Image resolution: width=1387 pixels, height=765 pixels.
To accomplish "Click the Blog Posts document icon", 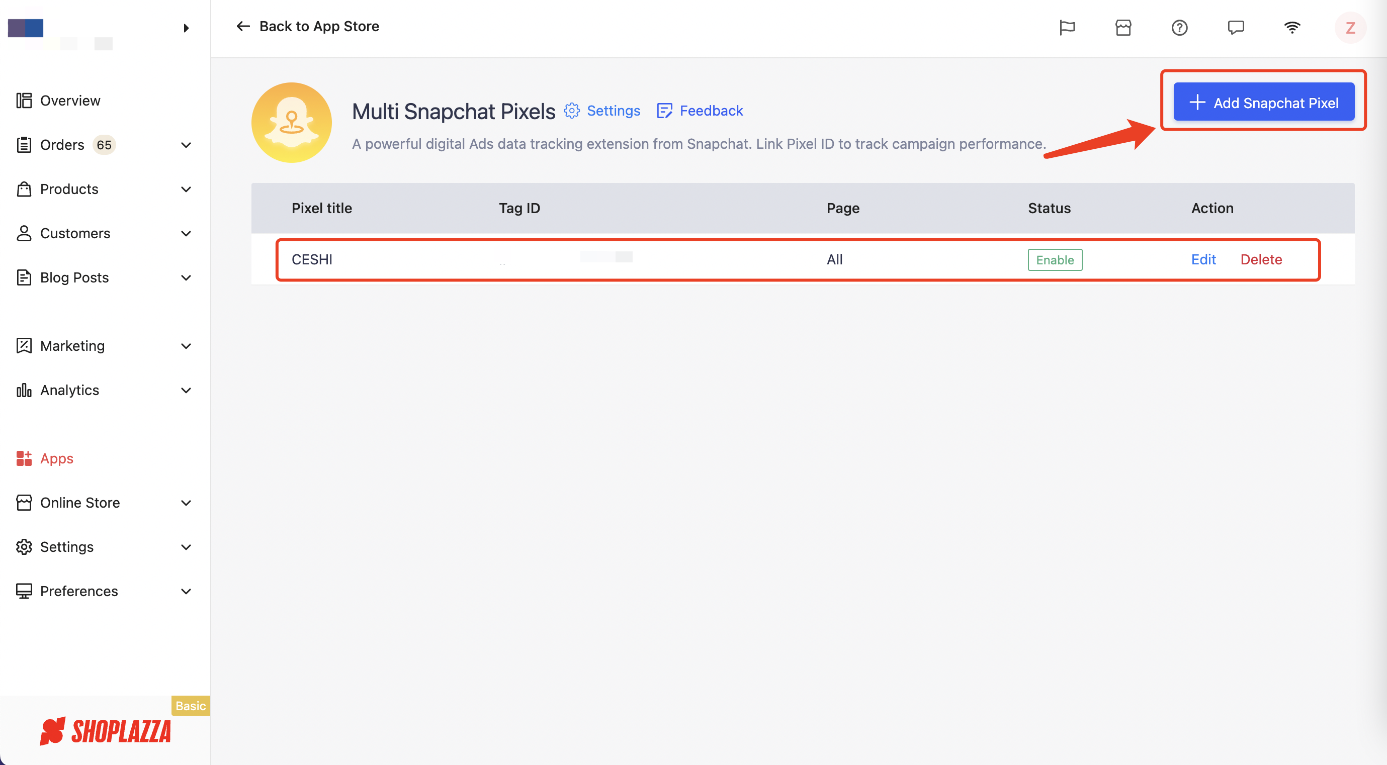I will (24, 277).
